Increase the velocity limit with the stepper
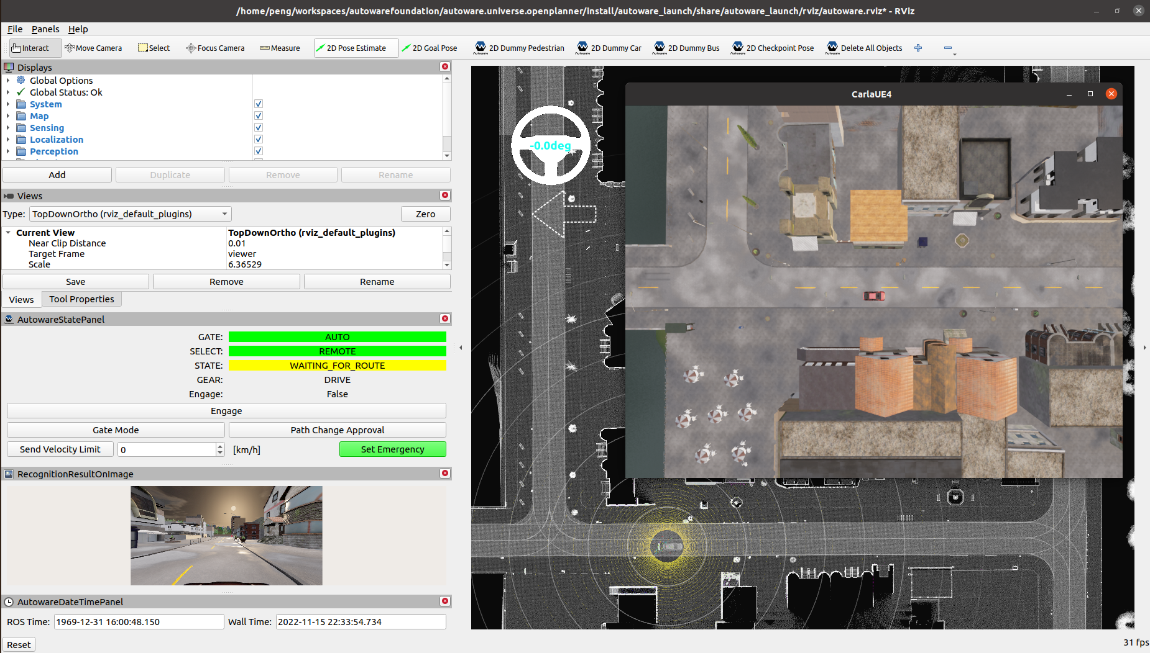The height and width of the screenshot is (653, 1150). [220, 446]
